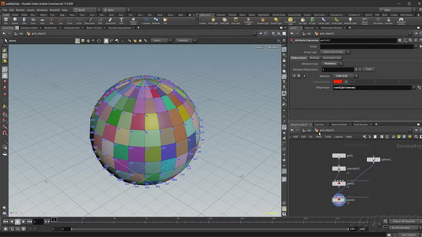Open the Geometry Spreadsheet tab

click(x=119, y=28)
